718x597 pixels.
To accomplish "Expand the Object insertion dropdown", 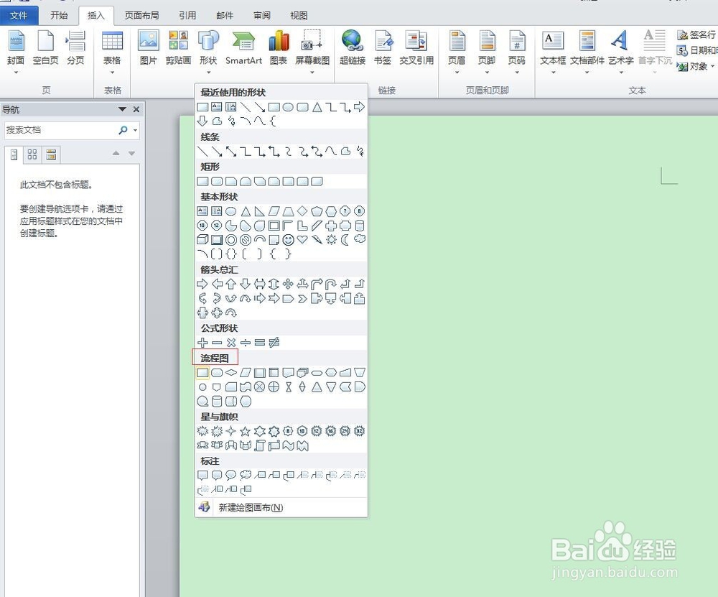I will tap(711, 66).
